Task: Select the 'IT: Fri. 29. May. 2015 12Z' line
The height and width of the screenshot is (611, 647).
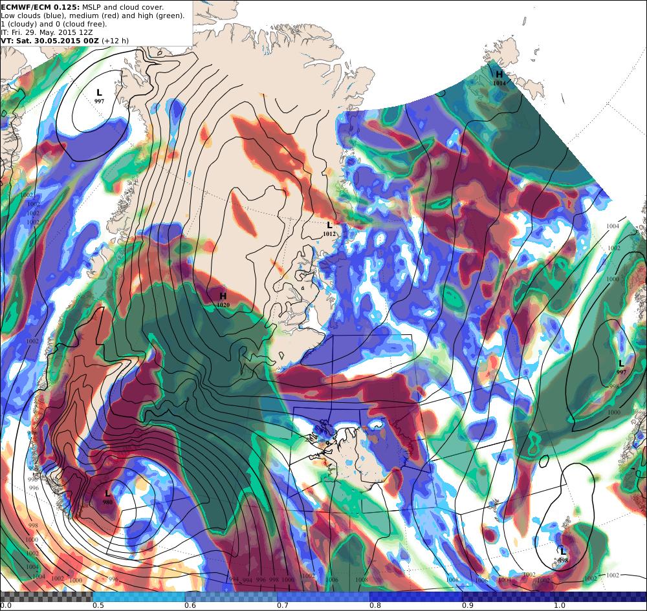Action: pyautogui.click(x=47, y=32)
